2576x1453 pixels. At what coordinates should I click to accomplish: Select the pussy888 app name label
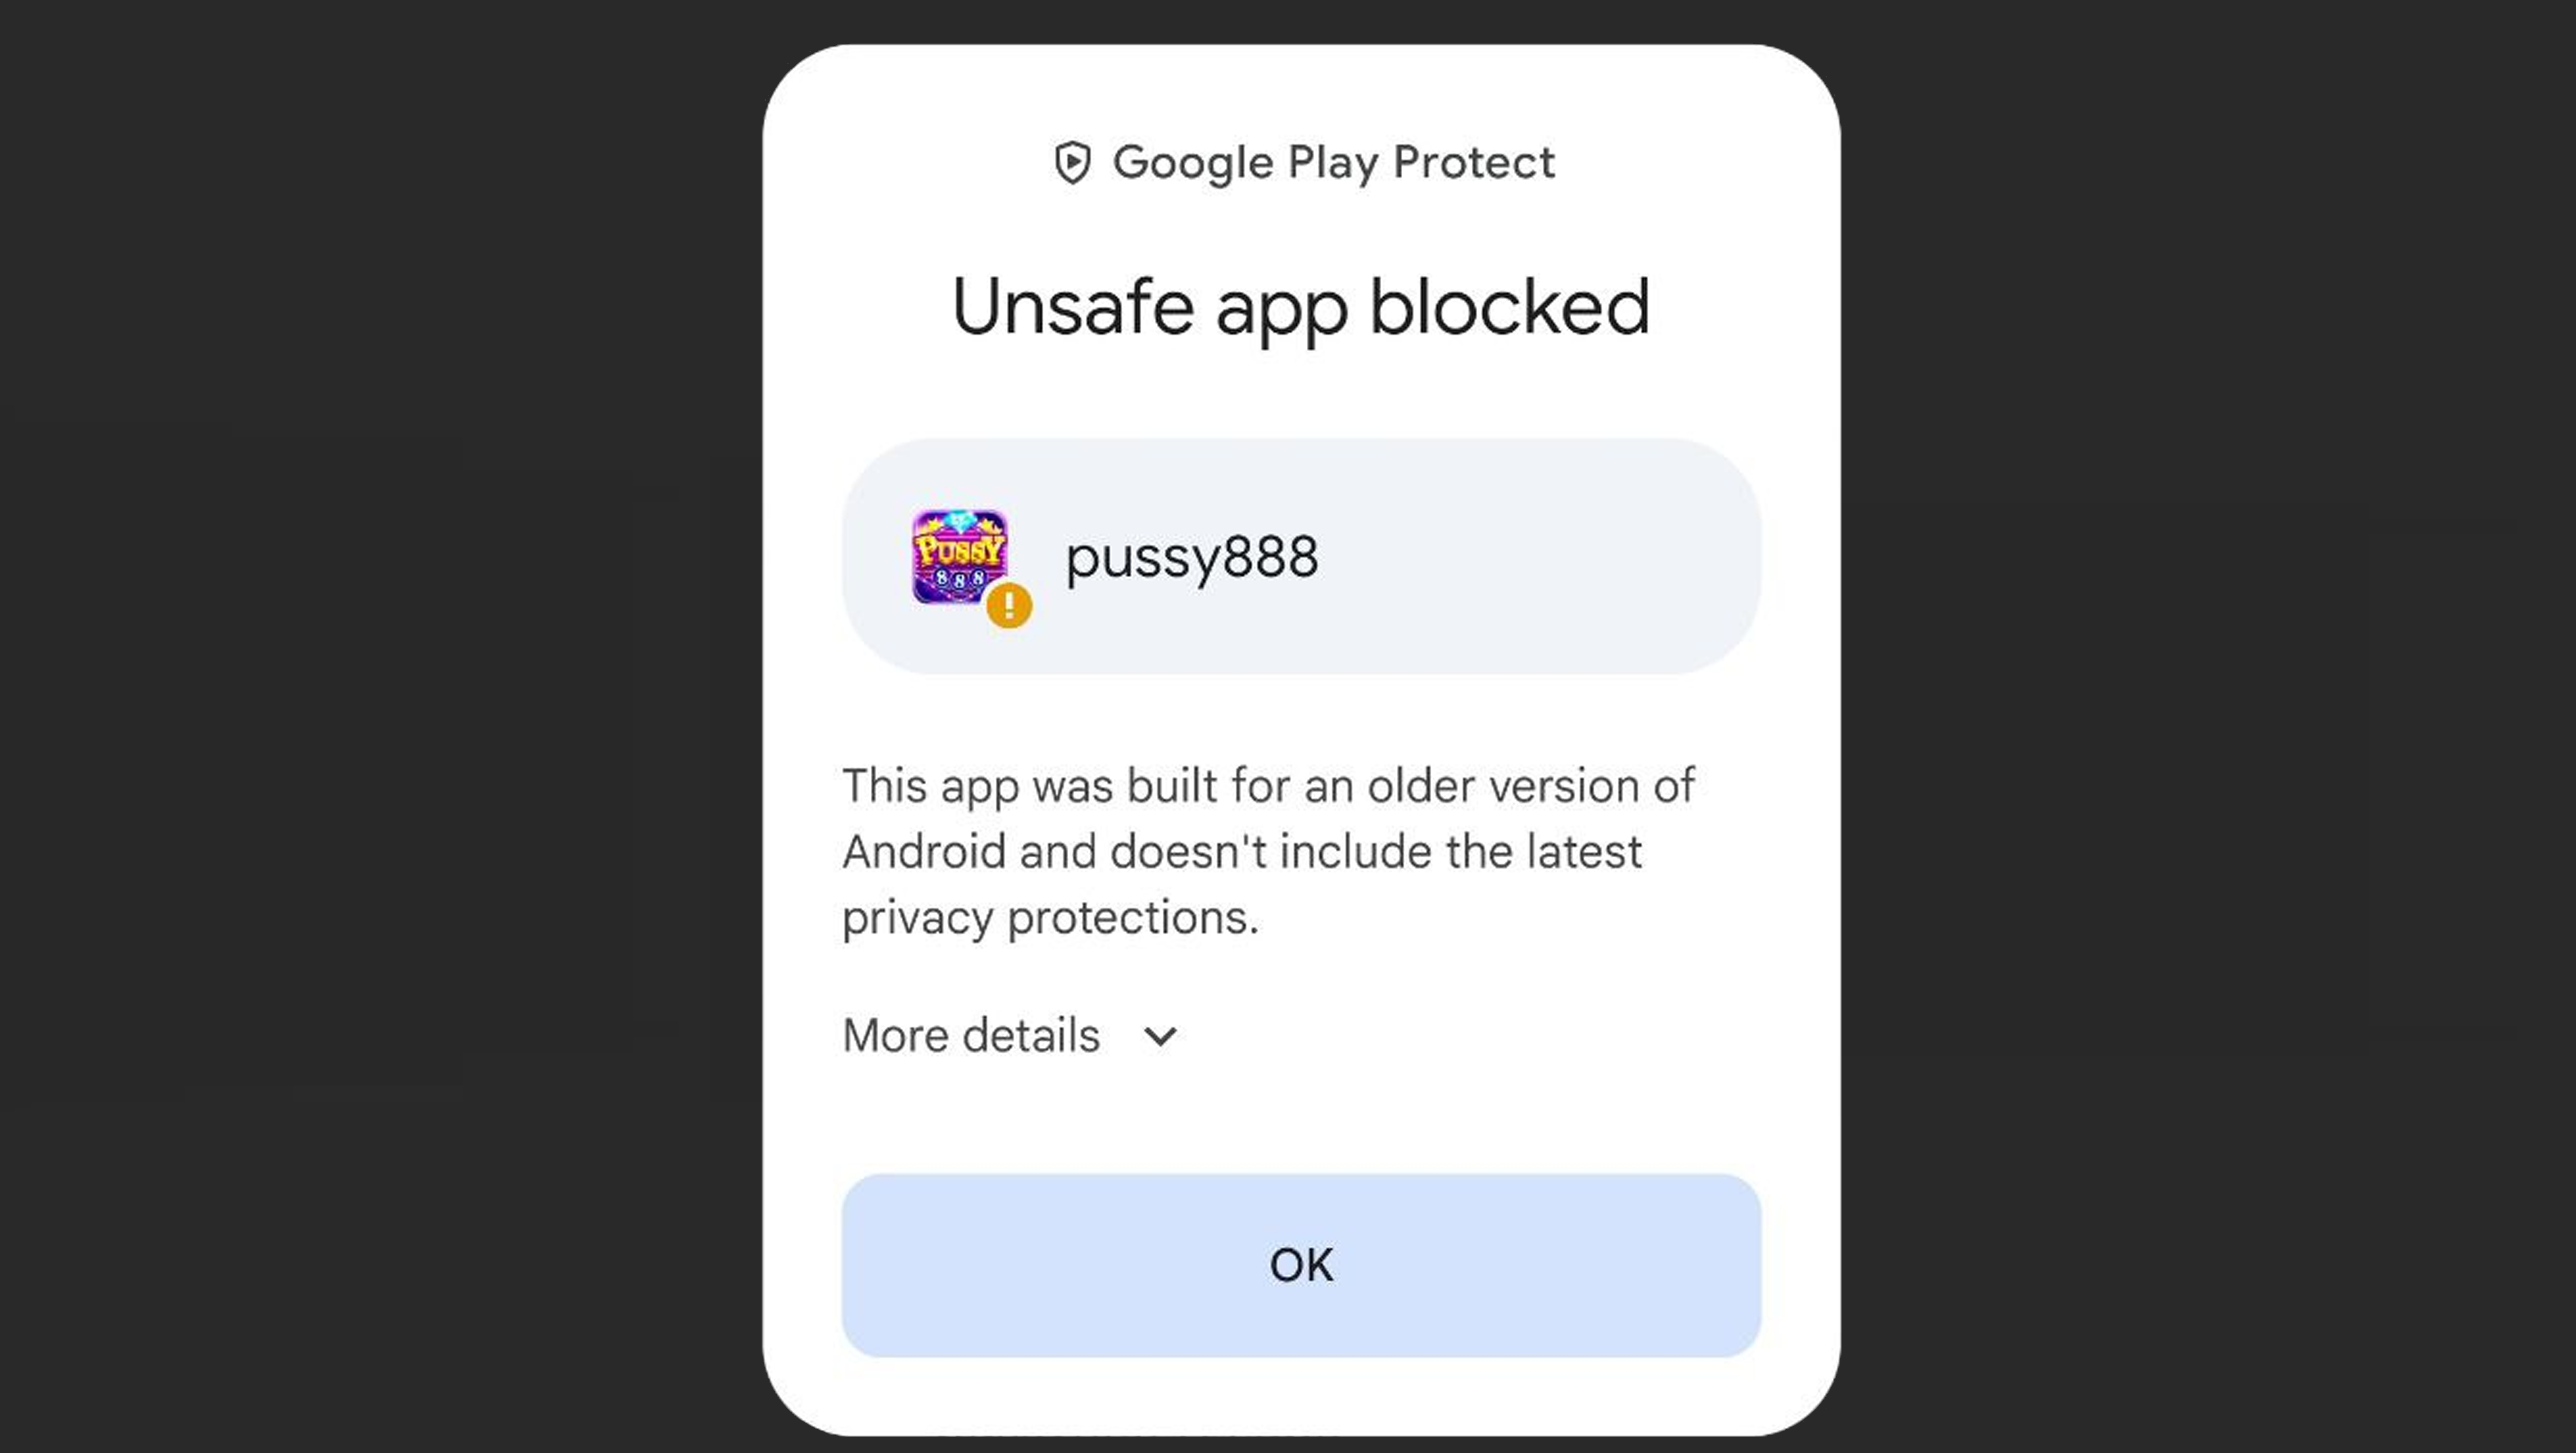pyautogui.click(x=1191, y=558)
